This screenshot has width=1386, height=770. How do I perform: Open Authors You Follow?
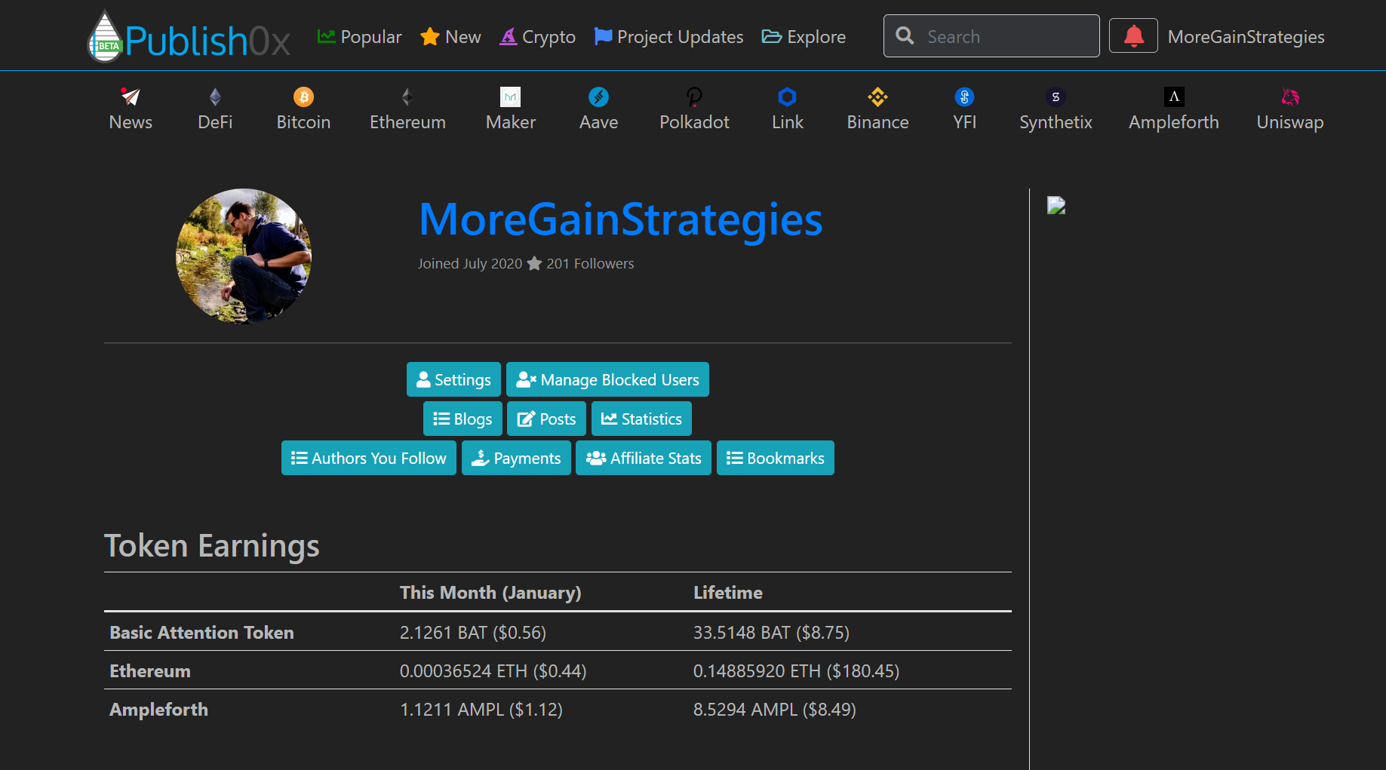point(369,458)
